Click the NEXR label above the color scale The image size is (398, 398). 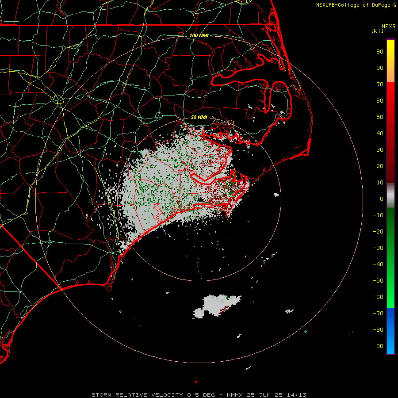(388, 27)
